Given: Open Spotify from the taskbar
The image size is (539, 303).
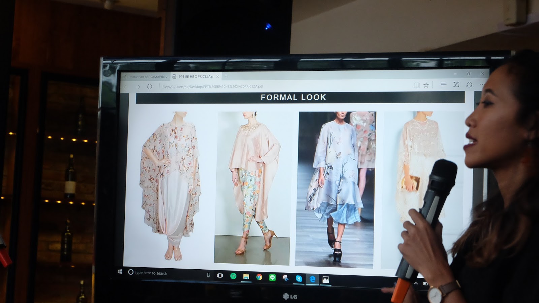Looking at the screenshot, I should tap(233, 276).
